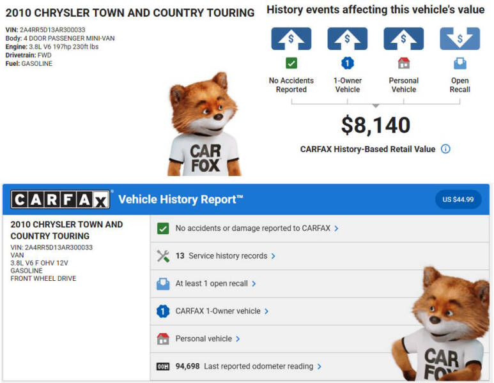Click the CARFAX 1-Owner badge icon in report list

pyautogui.click(x=163, y=311)
